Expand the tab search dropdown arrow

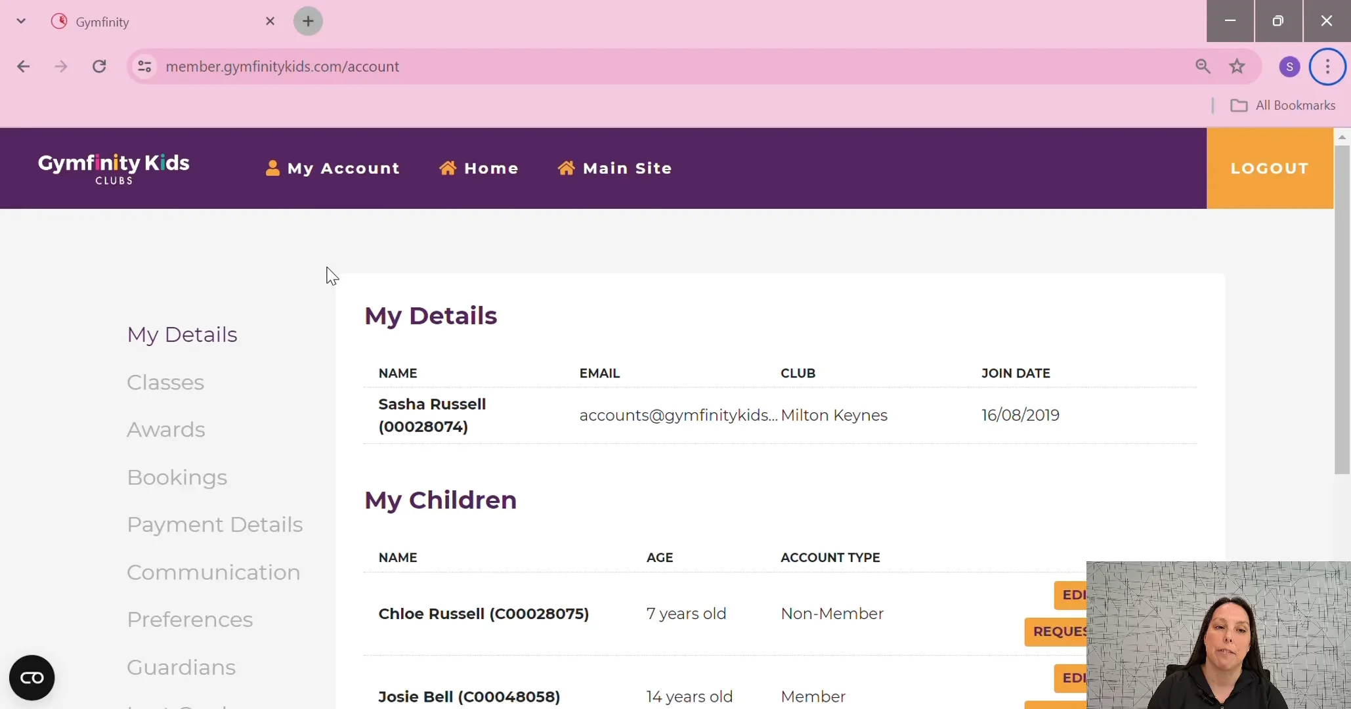pos(21,21)
